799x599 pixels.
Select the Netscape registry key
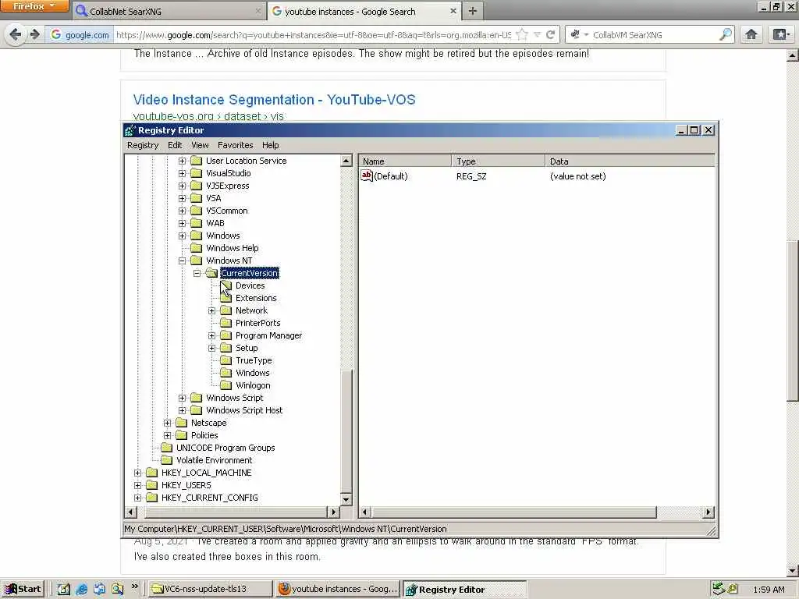(208, 423)
